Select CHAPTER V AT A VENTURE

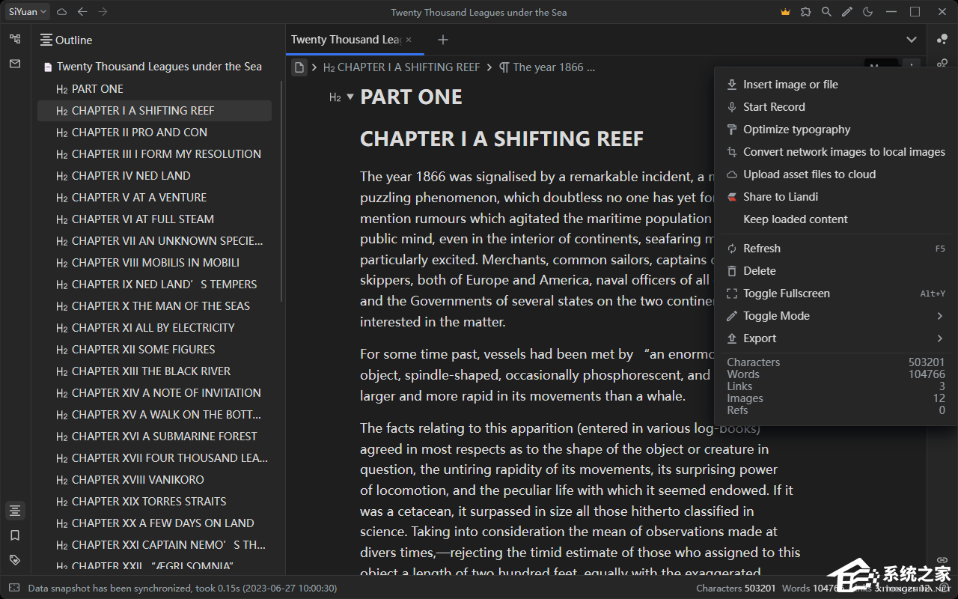154,197
